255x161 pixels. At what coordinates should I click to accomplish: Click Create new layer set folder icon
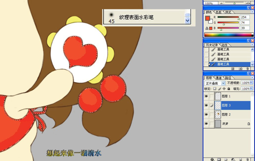tap(226, 159)
